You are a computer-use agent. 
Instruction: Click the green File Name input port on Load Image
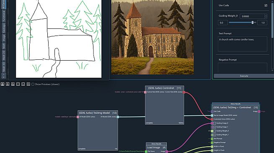(x=146, y=151)
